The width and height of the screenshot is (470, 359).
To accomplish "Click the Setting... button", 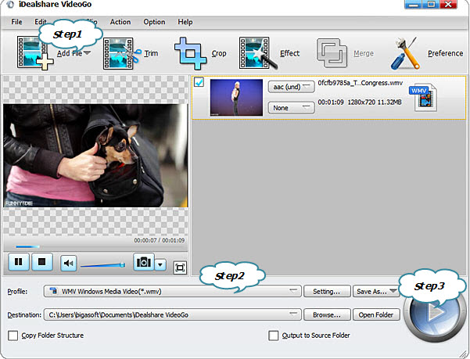I will point(327,291).
